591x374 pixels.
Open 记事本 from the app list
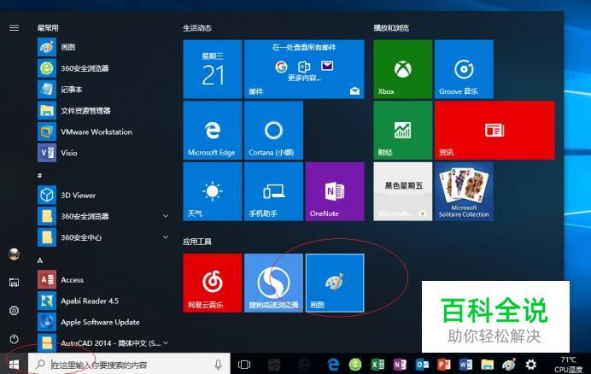(102, 90)
